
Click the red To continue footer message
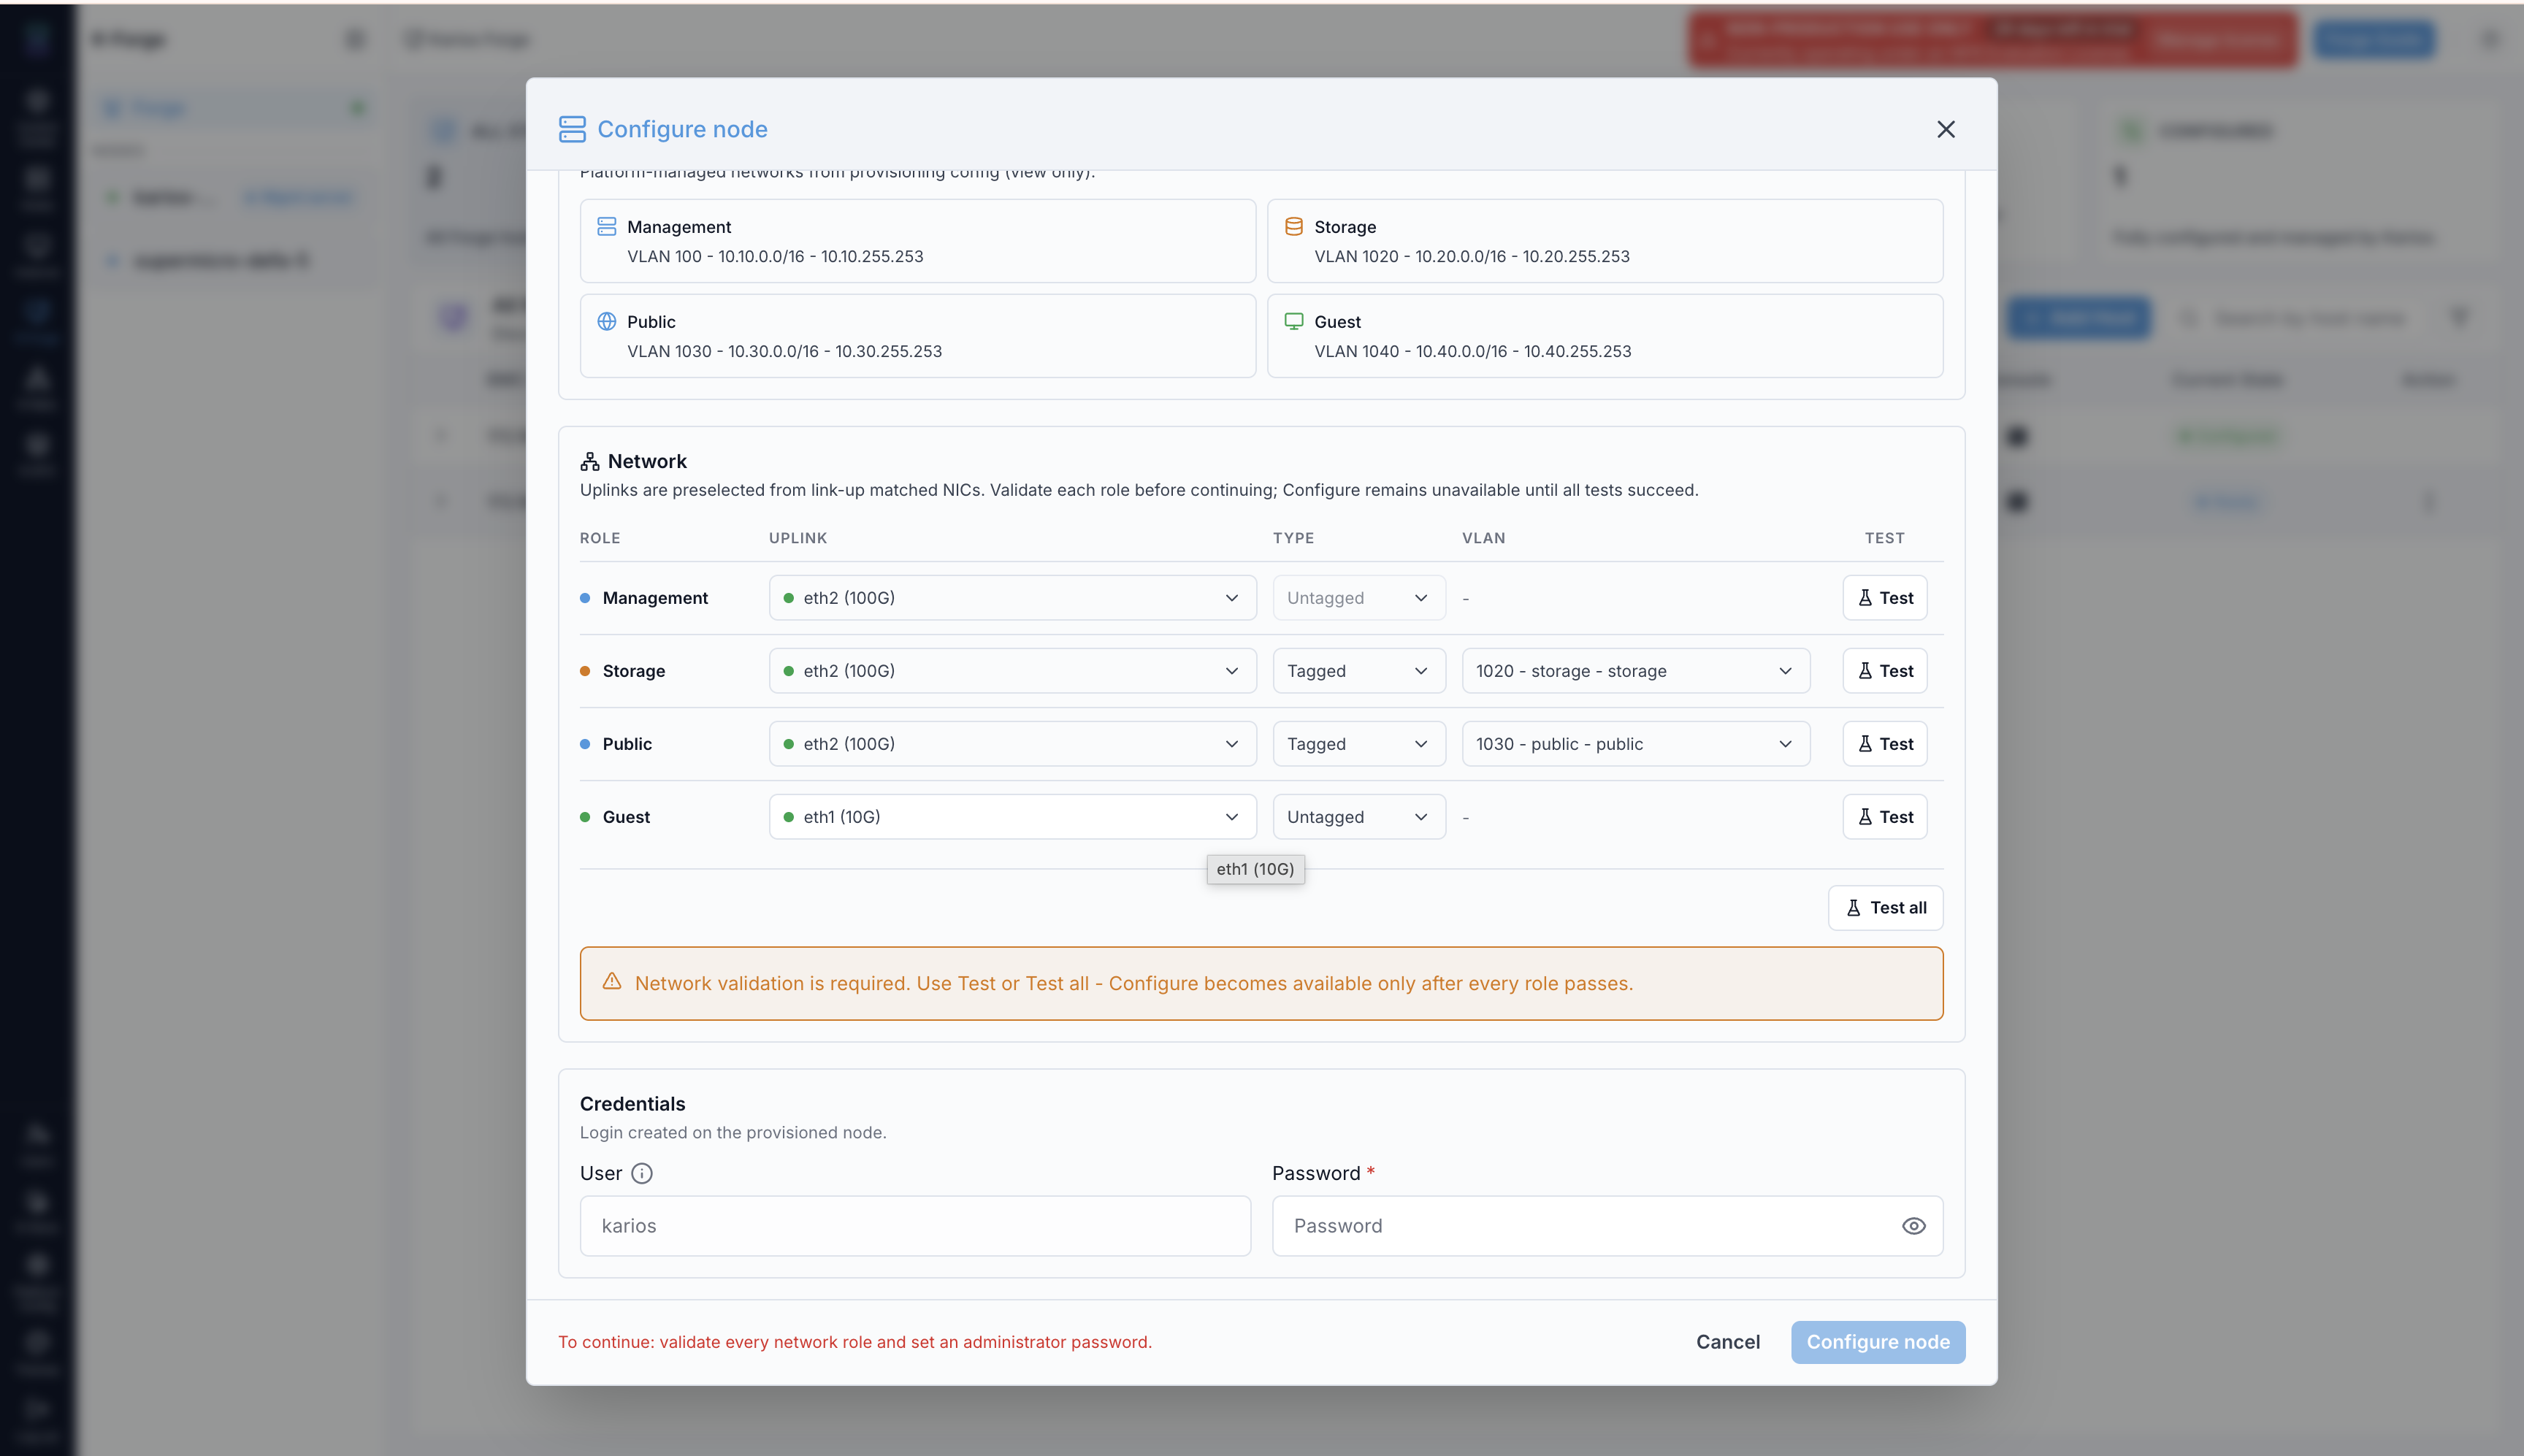(x=855, y=1342)
